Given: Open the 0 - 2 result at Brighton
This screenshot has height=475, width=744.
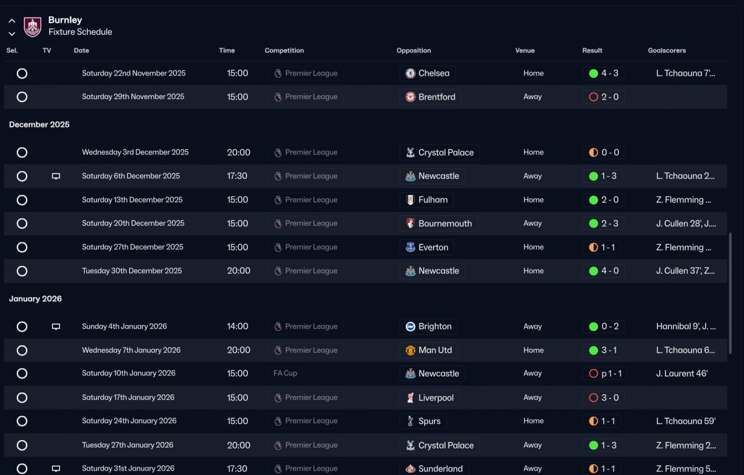Looking at the screenshot, I should click(x=604, y=327).
